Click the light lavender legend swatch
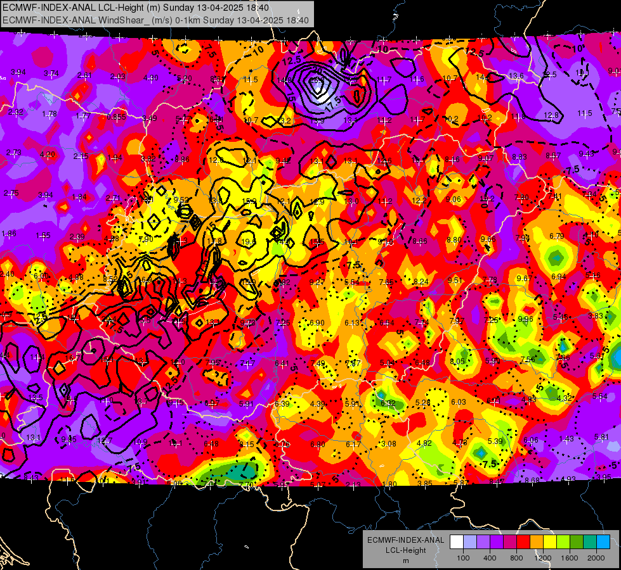Image resolution: width=621 pixels, height=570 pixels. pos(470,542)
